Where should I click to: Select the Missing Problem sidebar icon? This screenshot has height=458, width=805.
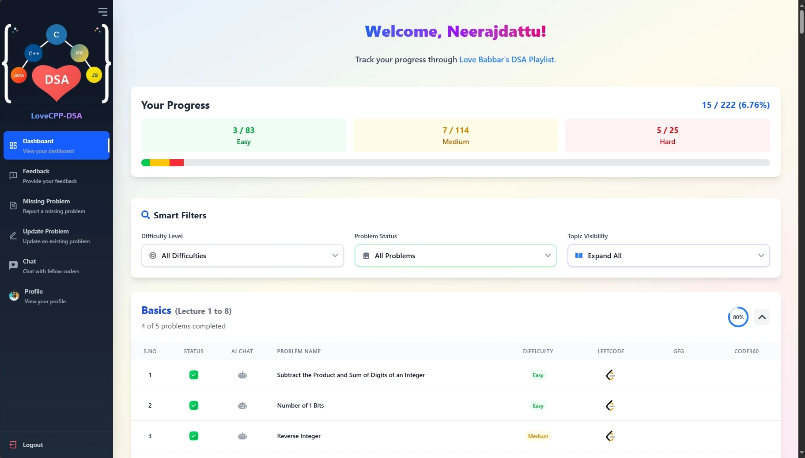point(14,205)
